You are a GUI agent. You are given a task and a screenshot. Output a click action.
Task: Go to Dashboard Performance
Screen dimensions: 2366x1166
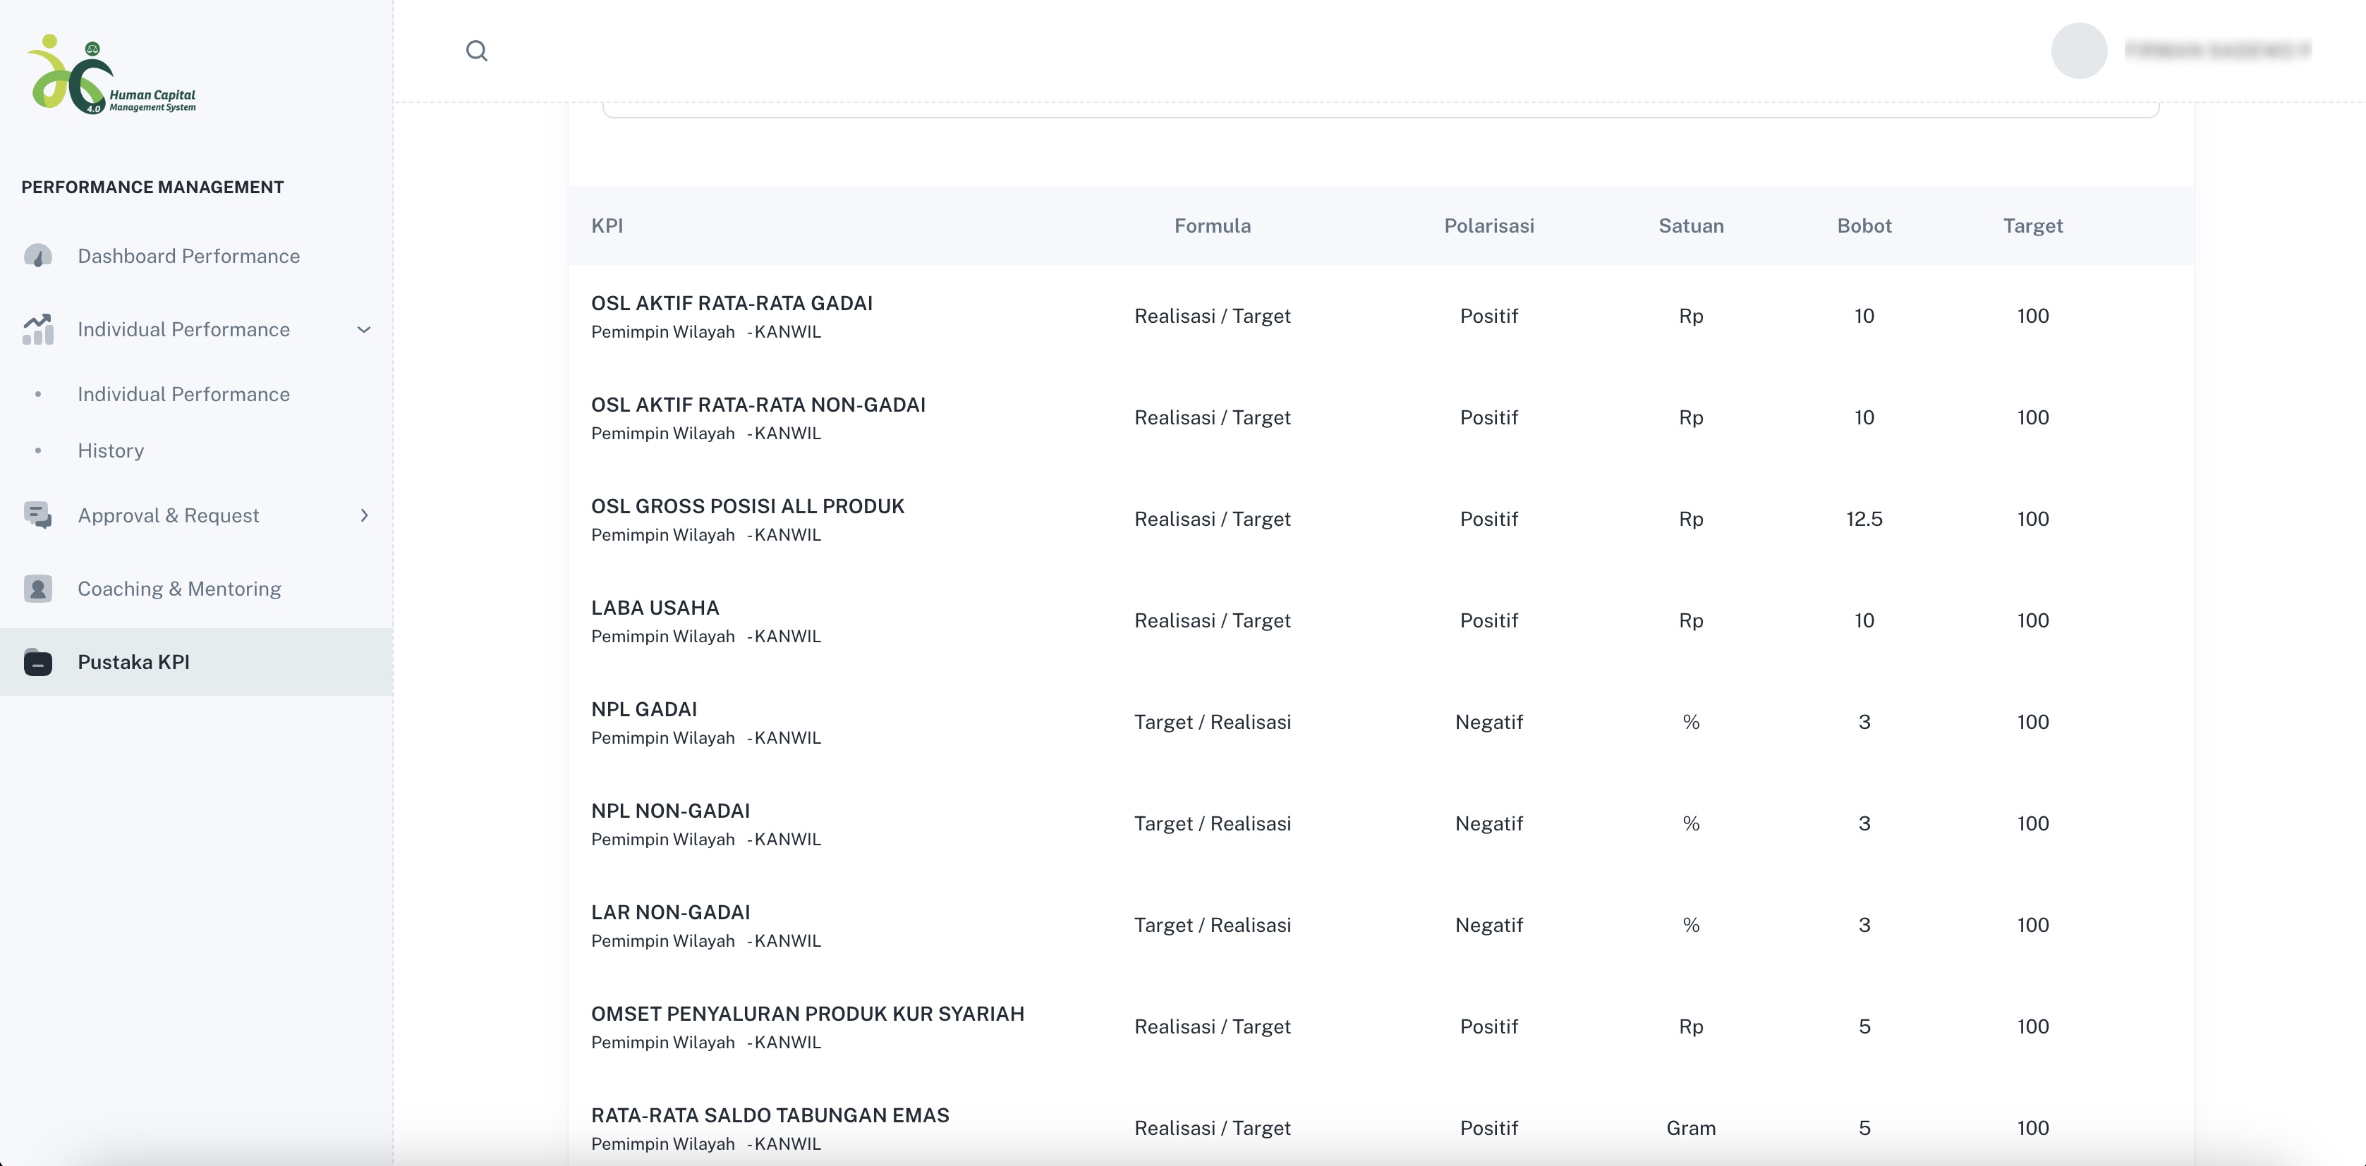click(188, 256)
